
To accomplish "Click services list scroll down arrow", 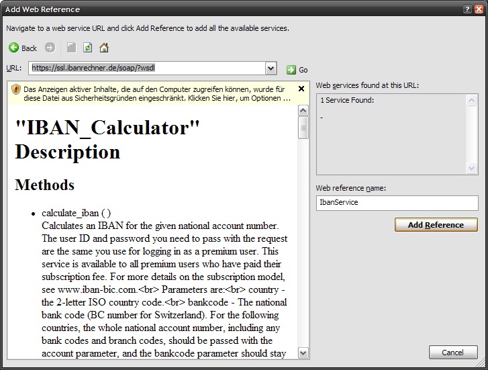I will (471, 169).
